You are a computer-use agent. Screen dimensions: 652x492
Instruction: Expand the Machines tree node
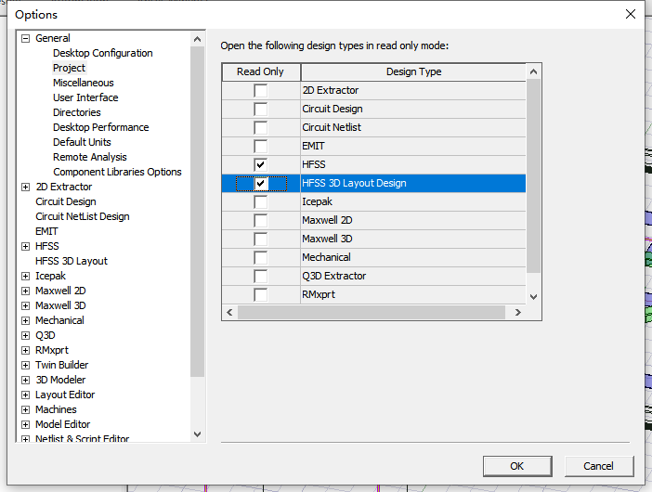(x=26, y=409)
